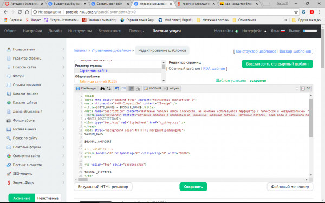
Task: Open Поиск по сайту module
Action: pyautogui.click(x=25, y=138)
